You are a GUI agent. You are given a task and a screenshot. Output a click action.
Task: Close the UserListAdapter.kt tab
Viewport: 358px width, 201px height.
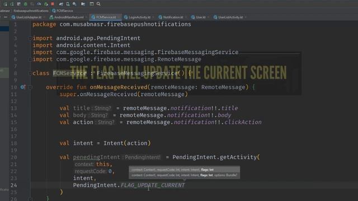(x=44, y=17)
